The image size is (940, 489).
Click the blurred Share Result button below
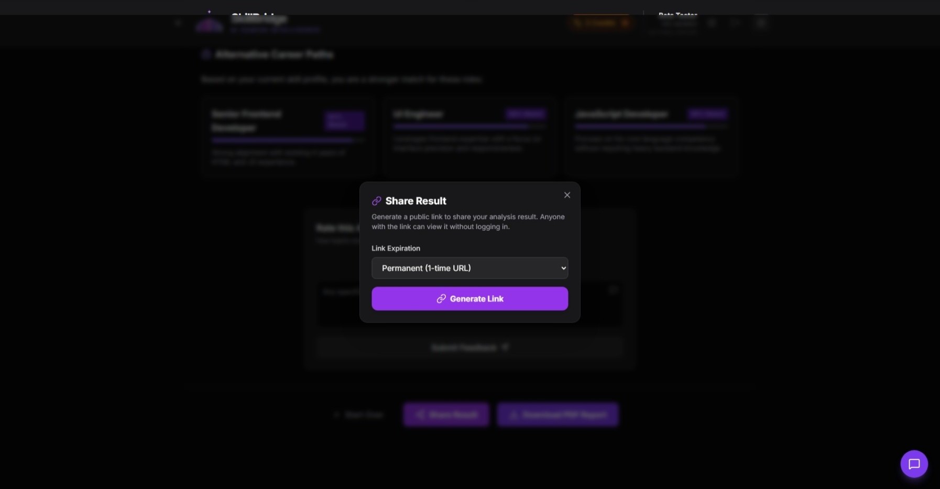[446, 415]
